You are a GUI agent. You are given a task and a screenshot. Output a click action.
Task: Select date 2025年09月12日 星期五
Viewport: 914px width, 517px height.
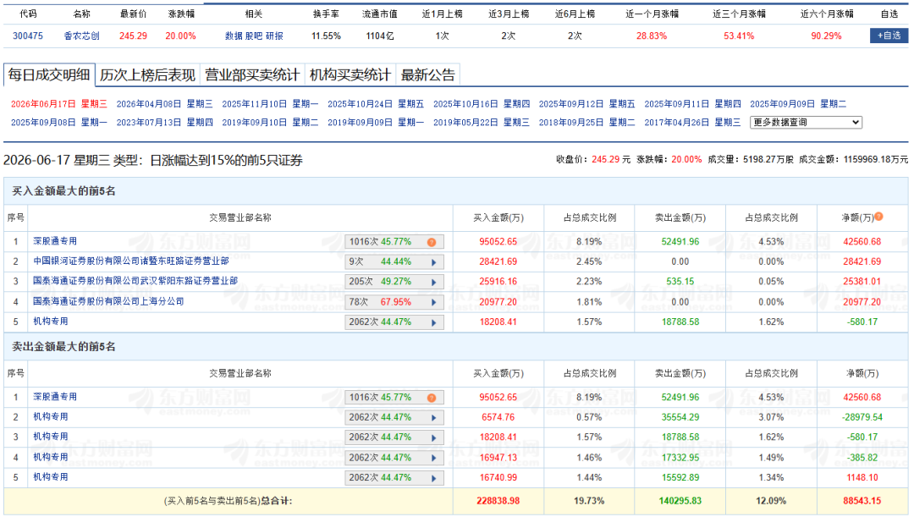[x=587, y=104]
